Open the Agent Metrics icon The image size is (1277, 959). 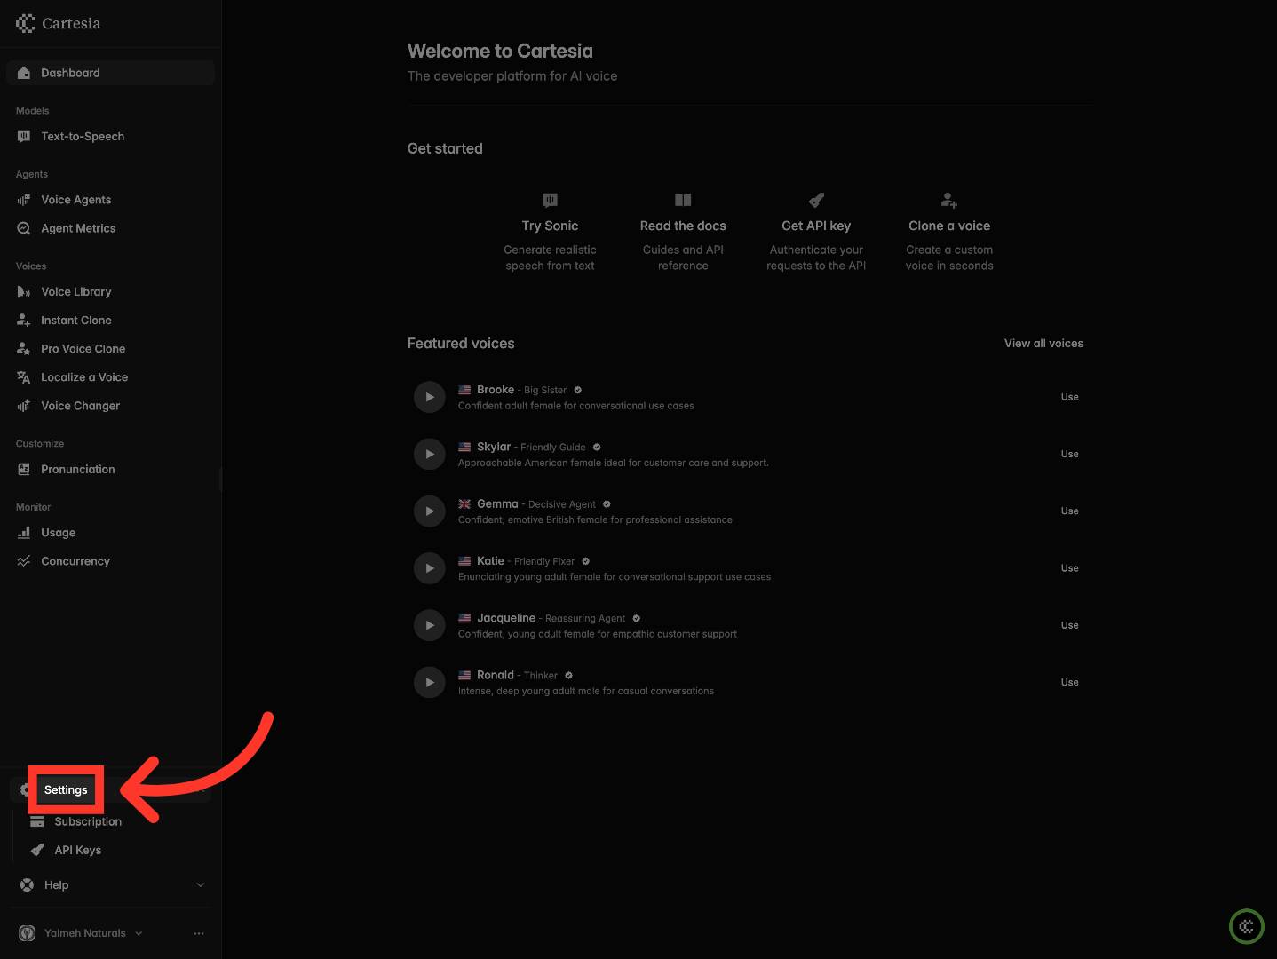click(24, 228)
